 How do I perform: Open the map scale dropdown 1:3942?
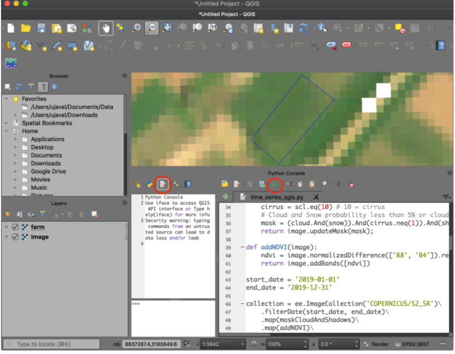click(x=223, y=344)
